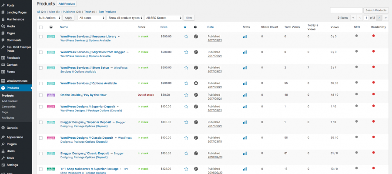Click product type icon for On the Double
Image resolution: width=392 pixels, height=174 pixels.
point(196,95)
